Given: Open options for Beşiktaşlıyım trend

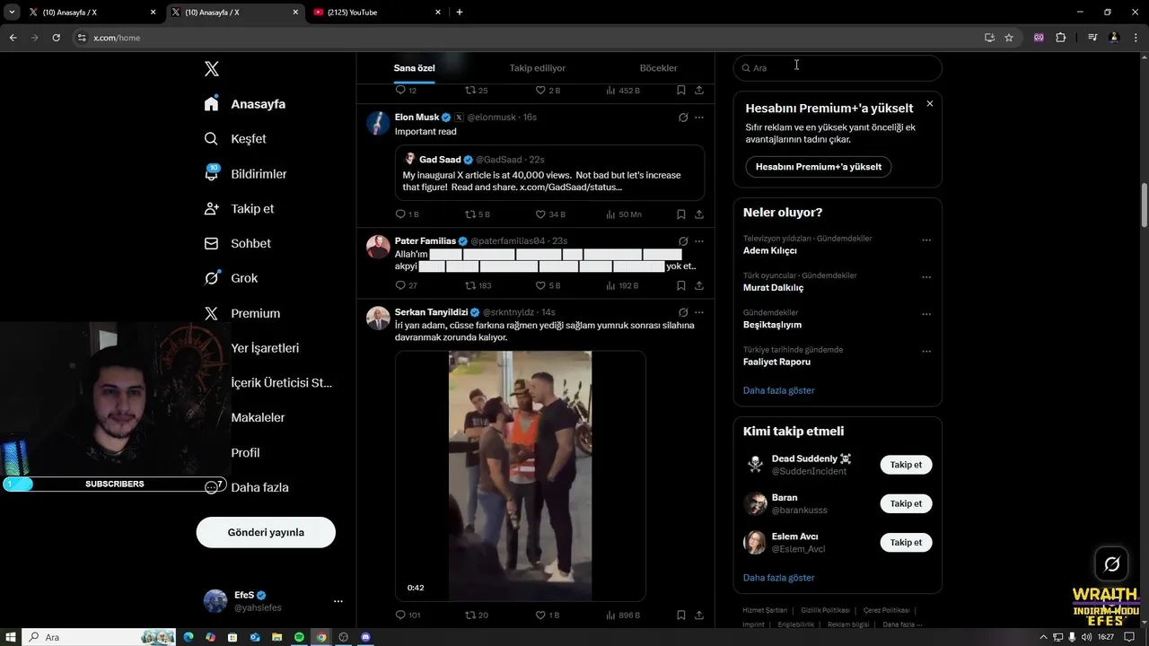Looking at the screenshot, I should (926, 315).
